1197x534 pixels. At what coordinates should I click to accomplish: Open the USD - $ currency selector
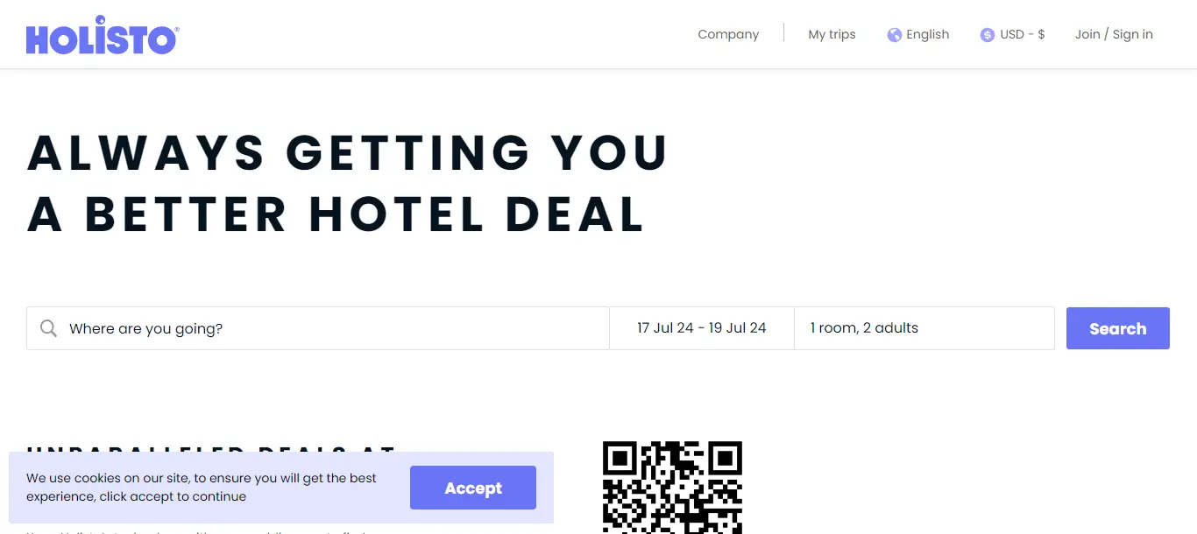click(x=1022, y=34)
